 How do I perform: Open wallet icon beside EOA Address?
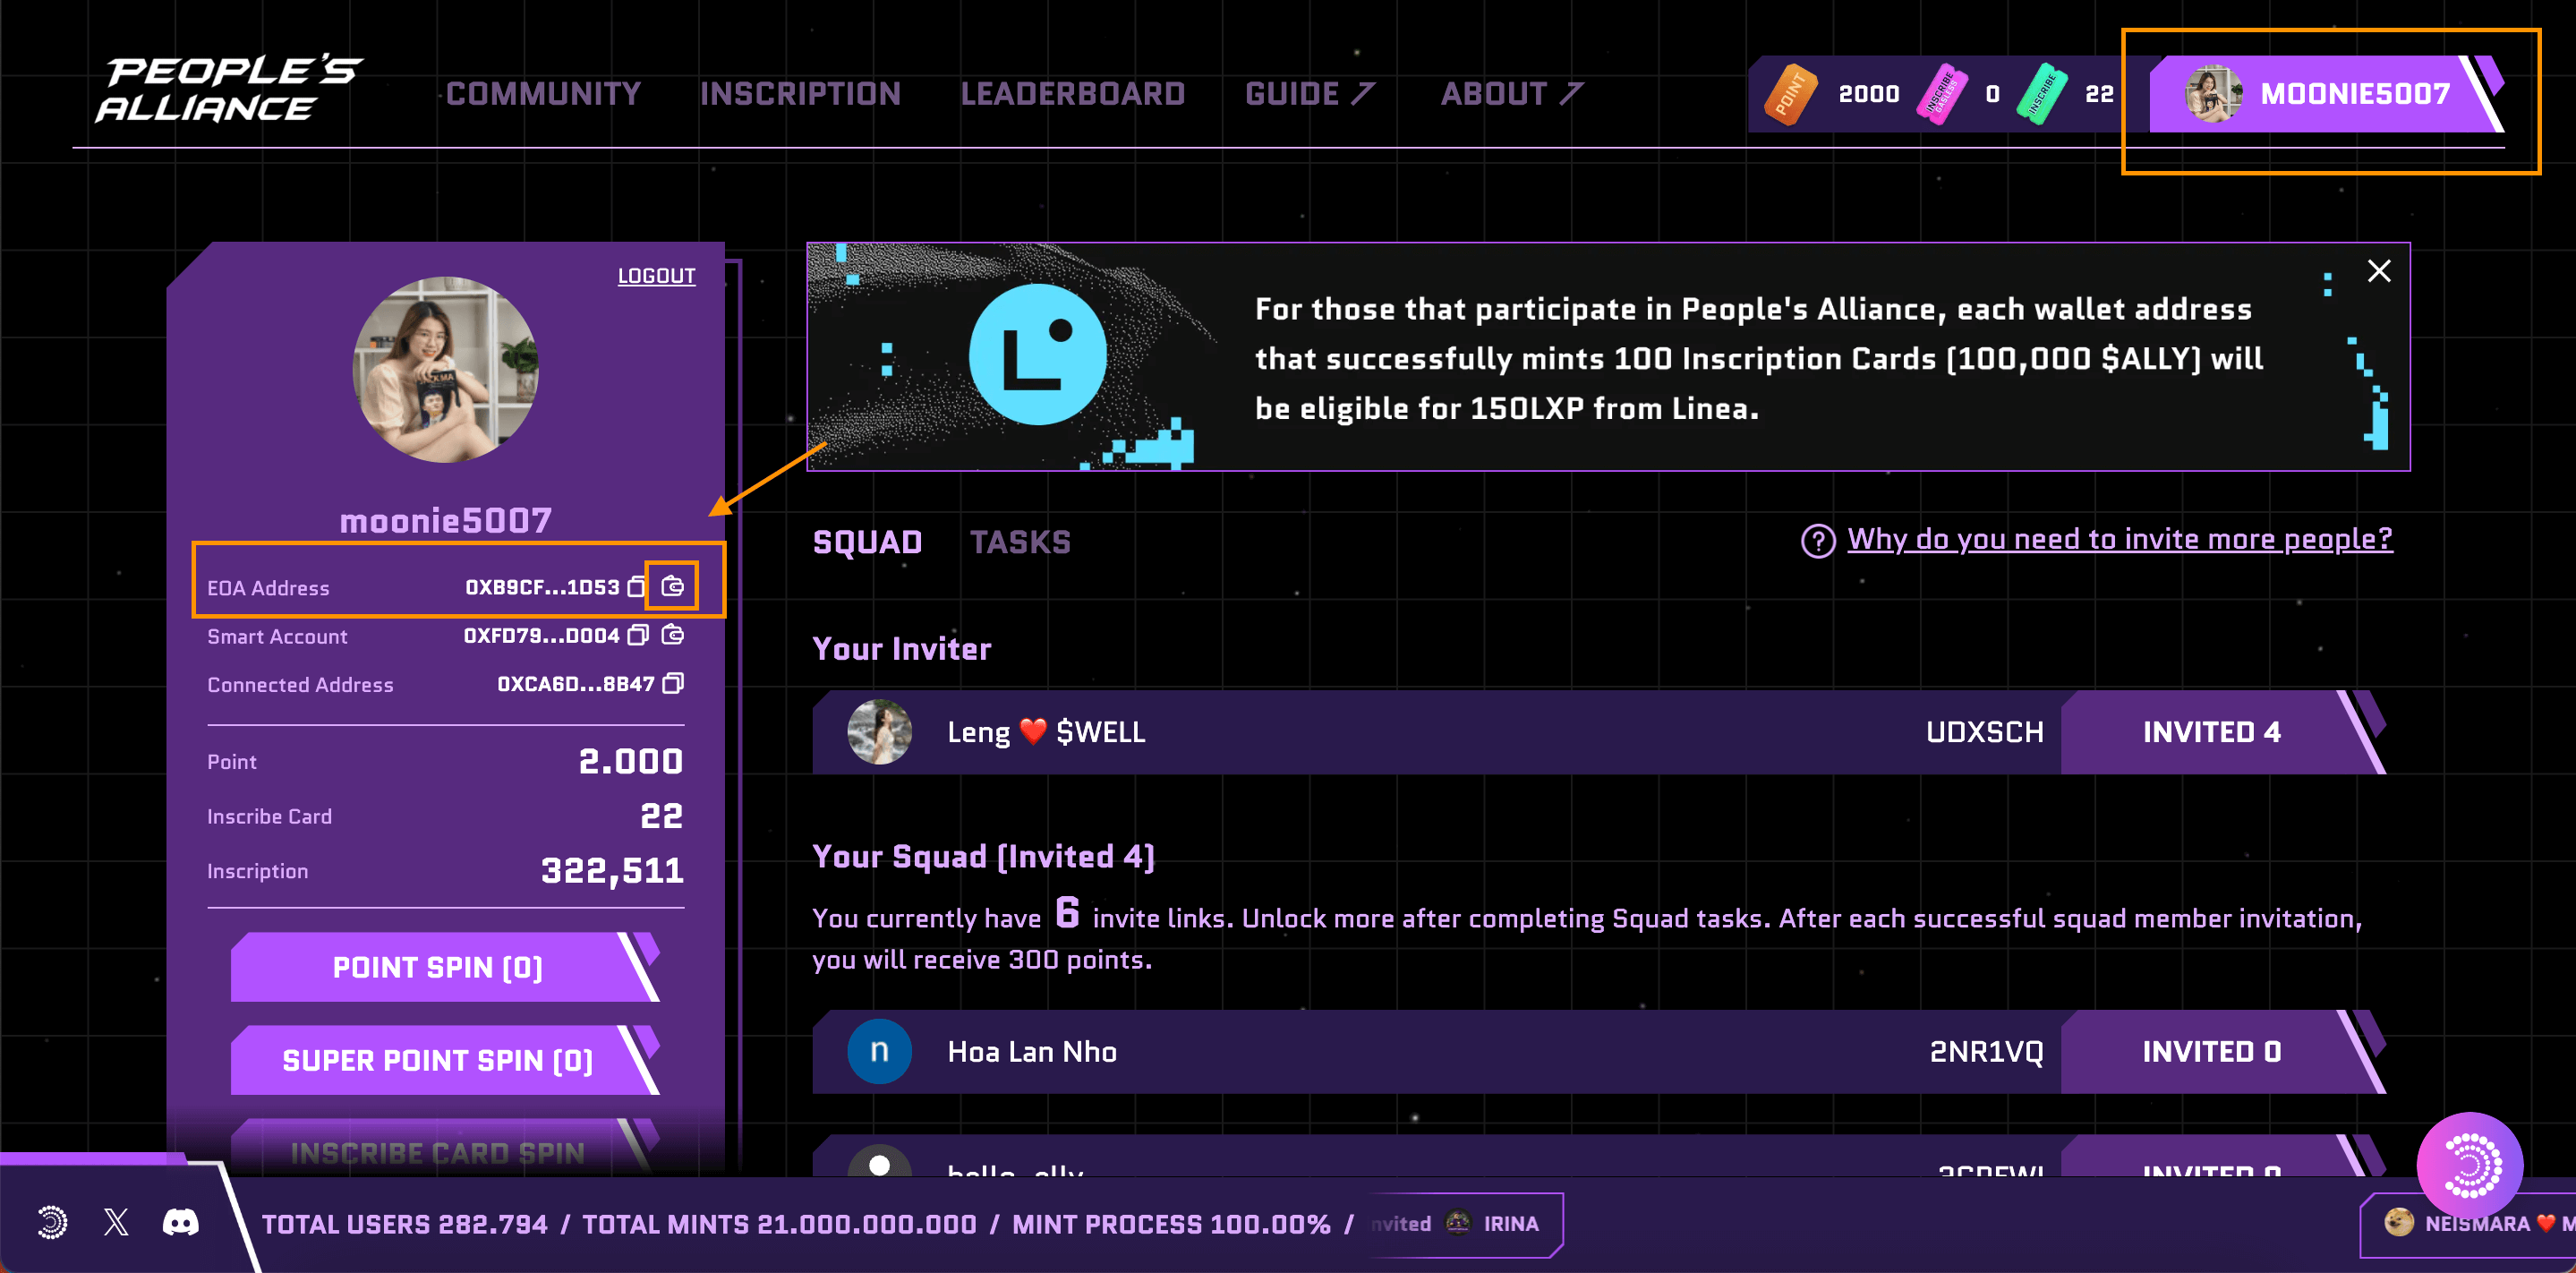[x=673, y=586]
